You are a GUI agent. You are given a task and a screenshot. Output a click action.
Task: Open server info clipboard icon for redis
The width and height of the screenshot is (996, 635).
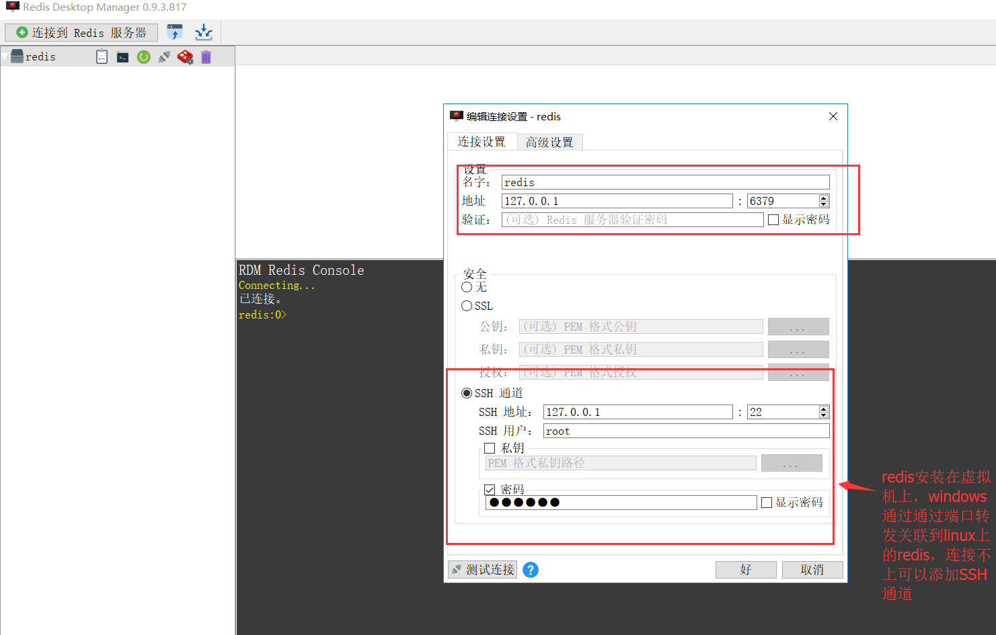[102, 57]
